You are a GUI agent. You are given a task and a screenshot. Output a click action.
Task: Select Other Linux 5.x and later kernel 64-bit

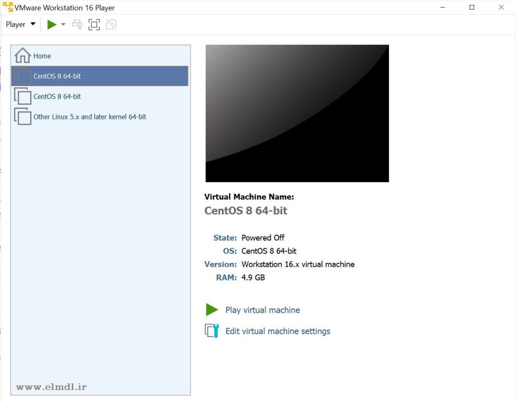click(x=90, y=117)
